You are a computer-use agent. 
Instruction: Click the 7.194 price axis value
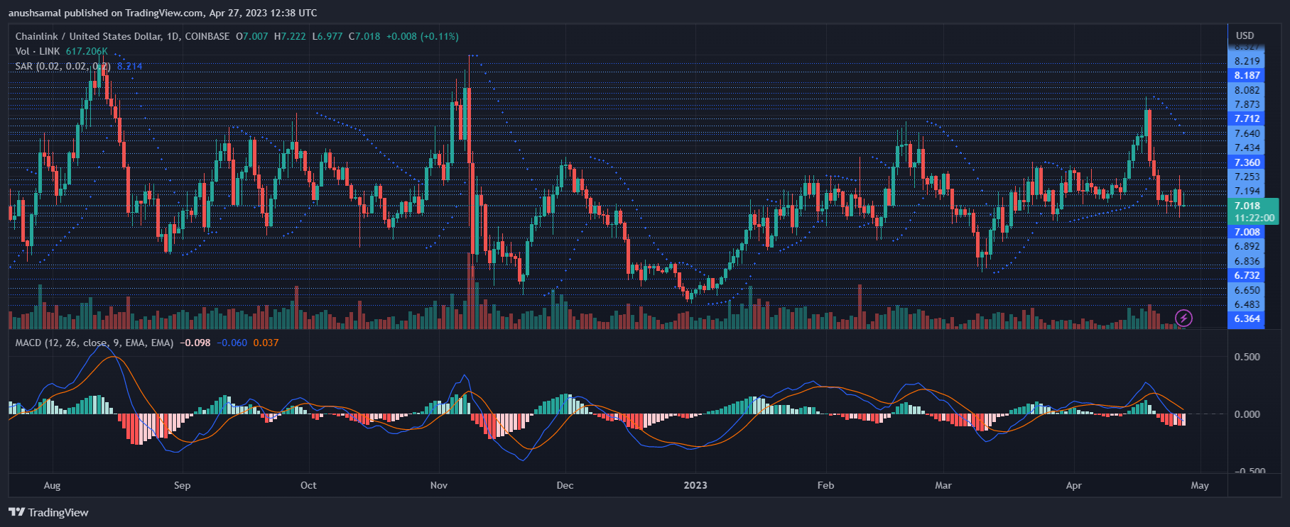1247,191
